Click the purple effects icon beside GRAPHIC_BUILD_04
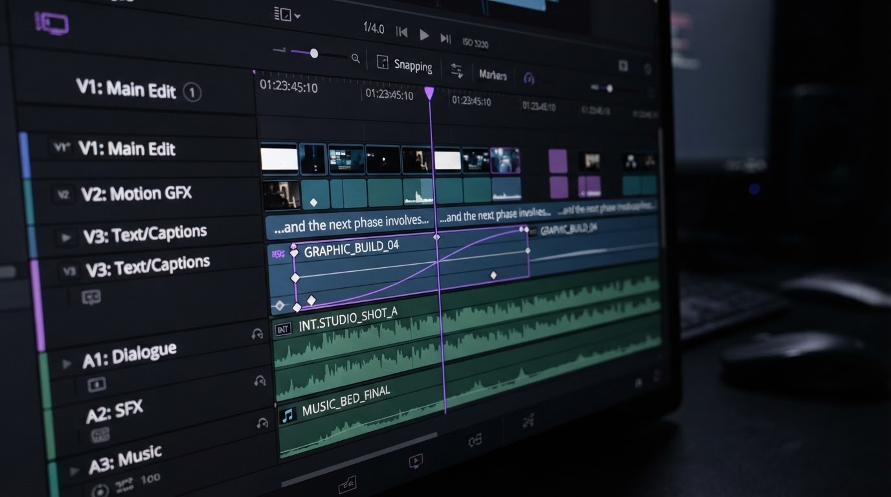The image size is (891, 497). (279, 253)
